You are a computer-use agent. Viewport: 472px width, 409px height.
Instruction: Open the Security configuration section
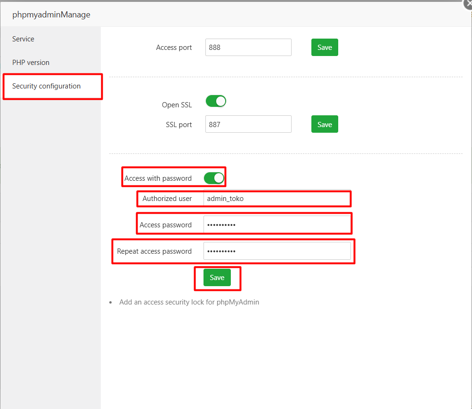46,86
